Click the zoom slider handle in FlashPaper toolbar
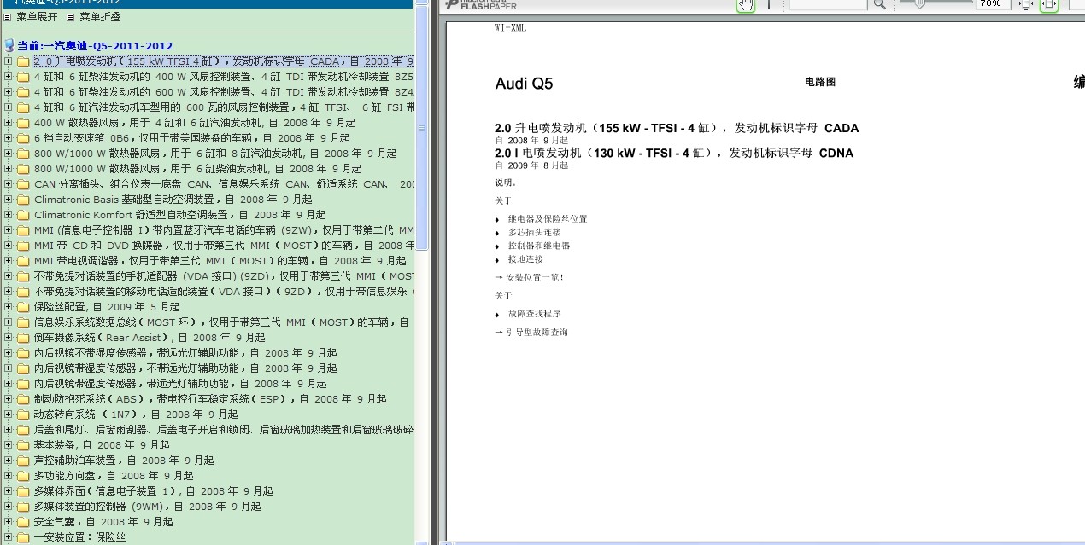 coord(919,3)
